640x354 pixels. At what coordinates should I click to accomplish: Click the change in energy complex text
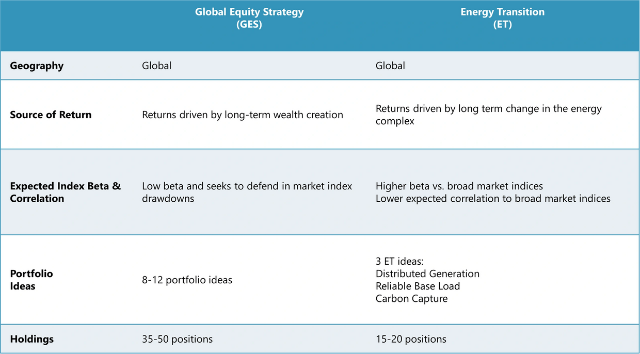point(488,115)
